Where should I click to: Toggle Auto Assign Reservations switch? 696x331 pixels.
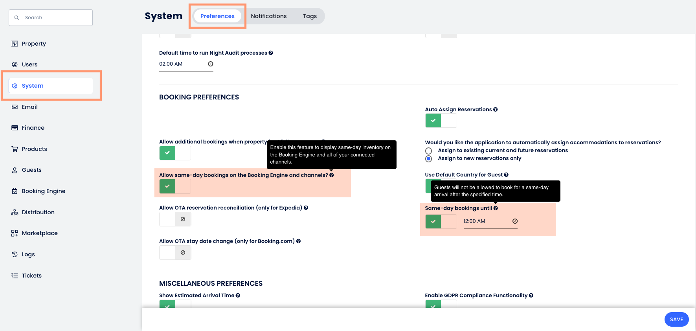click(x=441, y=121)
